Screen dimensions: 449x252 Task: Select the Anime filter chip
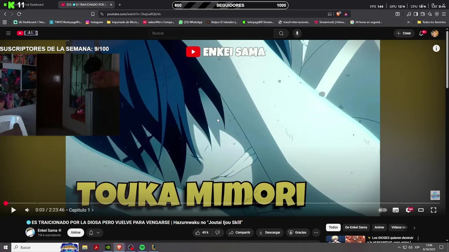[x=379, y=227]
